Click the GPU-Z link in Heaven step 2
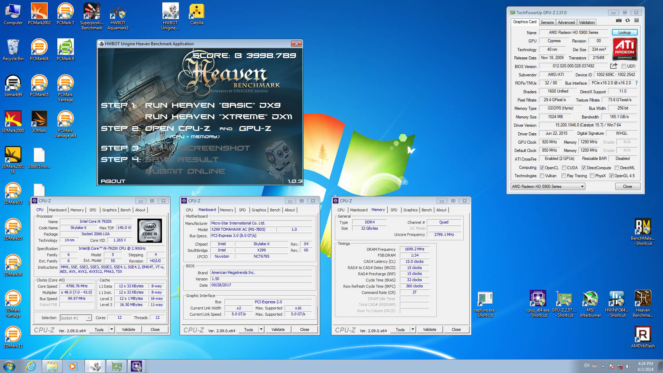 255,128
